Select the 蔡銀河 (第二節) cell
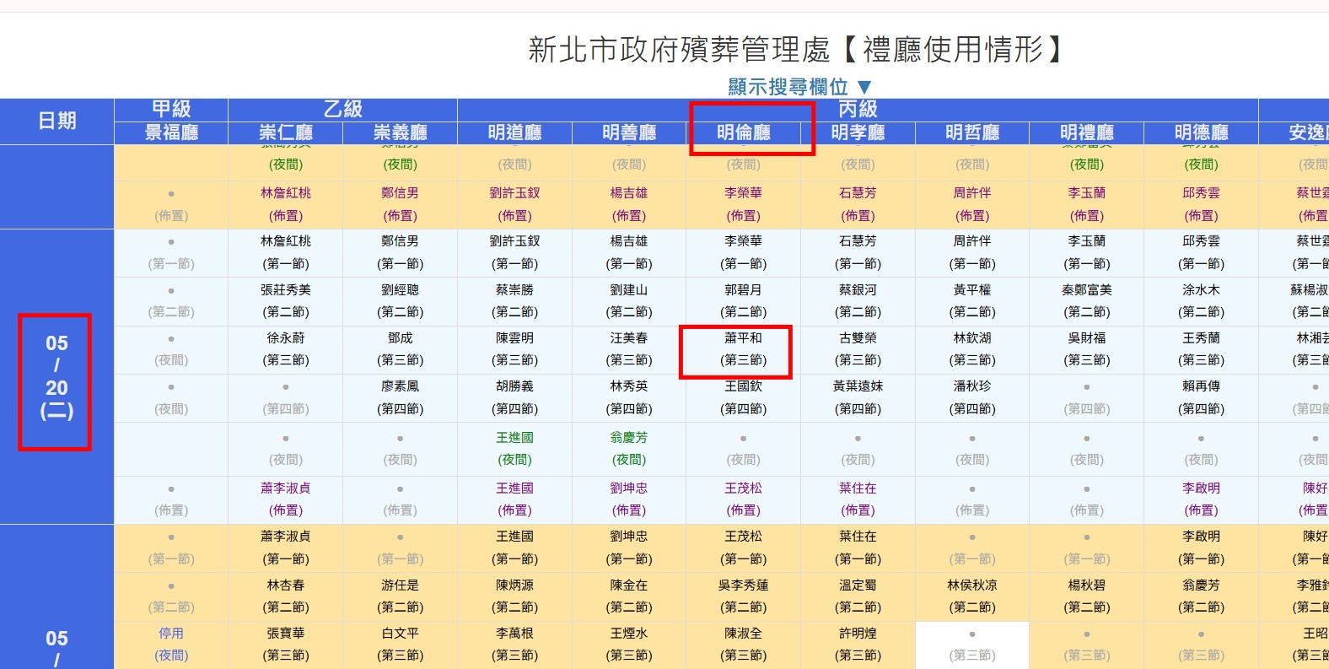Screen dimensions: 1329x669 [858, 301]
